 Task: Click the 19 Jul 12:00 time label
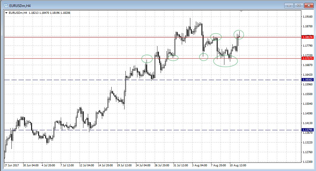pyautogui.click(x=124, y=165)
